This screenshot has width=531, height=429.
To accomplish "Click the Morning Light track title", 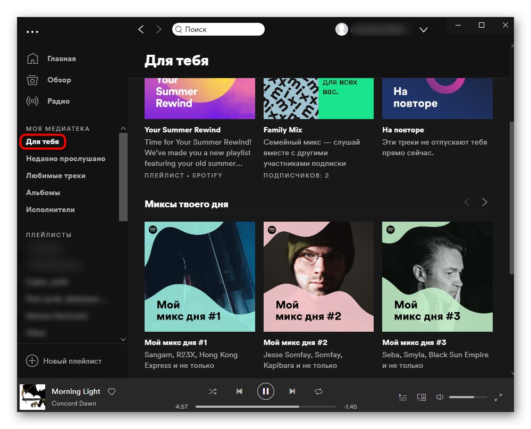I will [x=76, y=391].
